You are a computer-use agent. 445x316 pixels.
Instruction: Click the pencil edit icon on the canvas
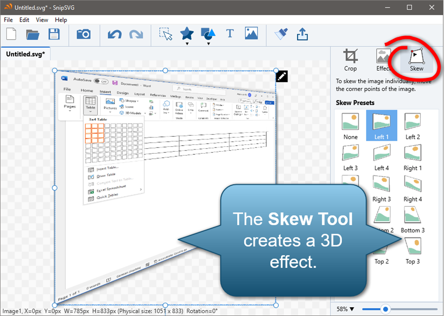(x=282, y=76)
